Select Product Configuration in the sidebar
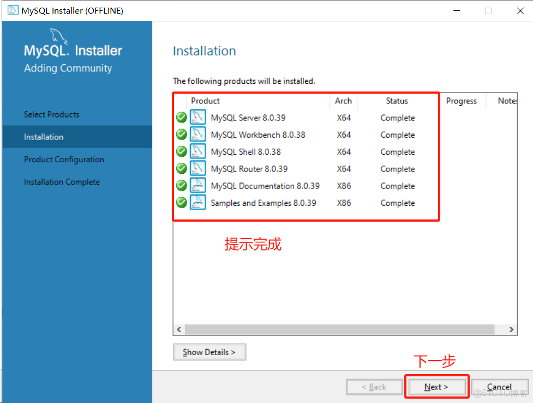This screenshot has width=533, height=403. coord(64,159)
